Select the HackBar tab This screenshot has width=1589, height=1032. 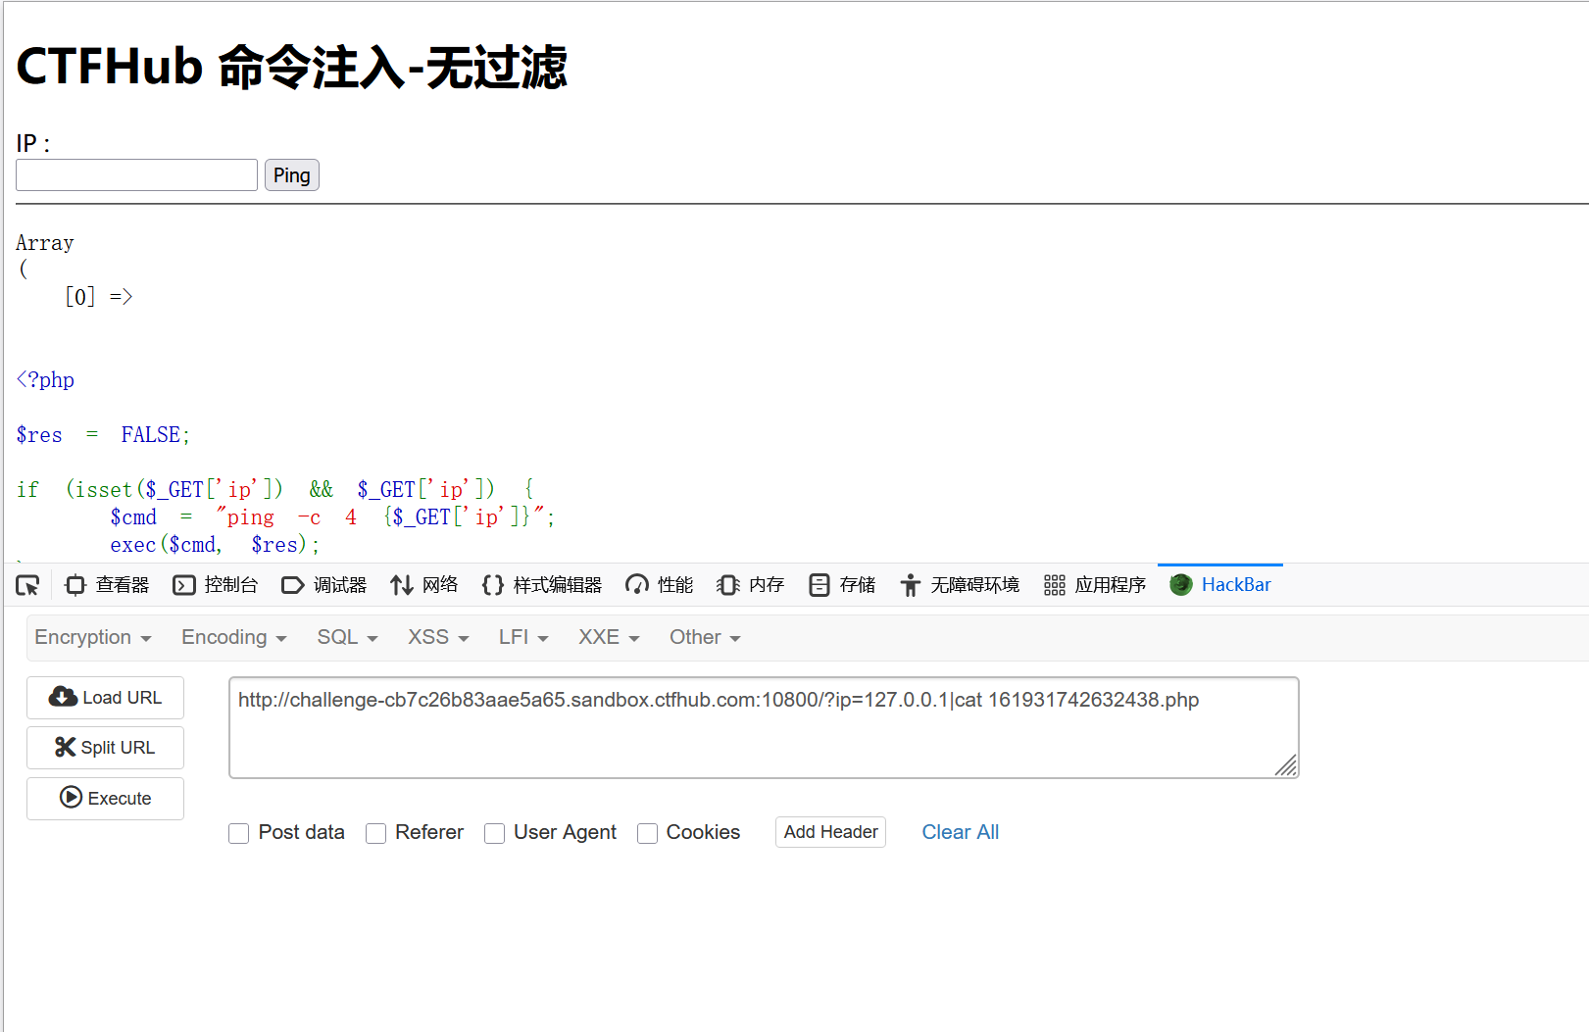(x=1220, y=585)
